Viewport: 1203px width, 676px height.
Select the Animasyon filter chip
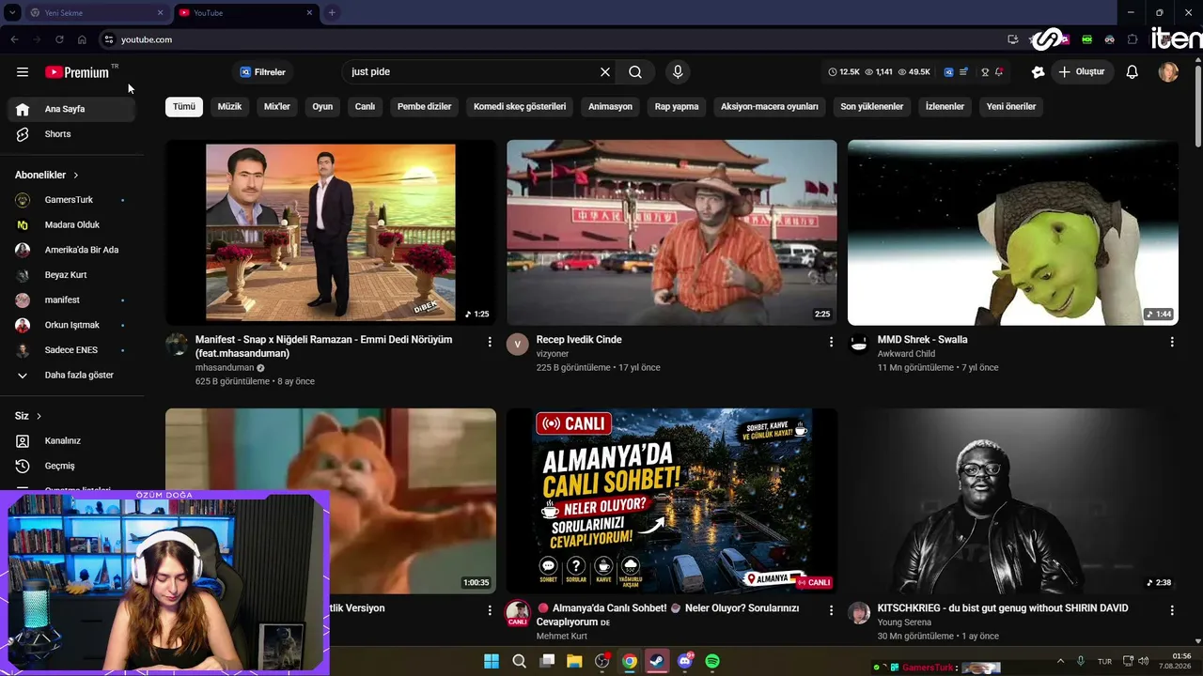pos(610,107)
